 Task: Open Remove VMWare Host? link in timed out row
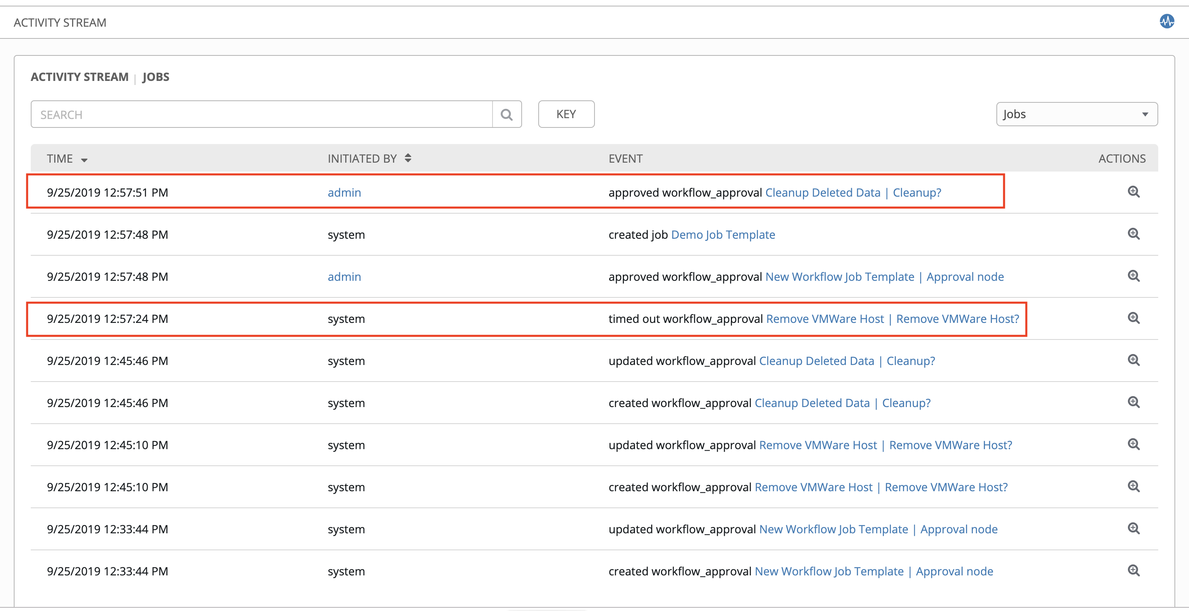click(957, 319)
